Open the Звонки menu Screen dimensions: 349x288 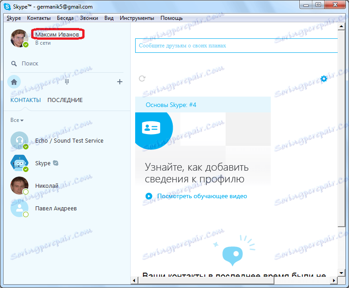click(x=89, y=18)
